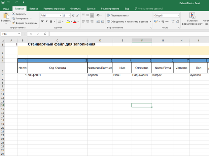This screenshot has width=209, height=156.
Task: Expand the Вставить paste options arrow
Action: [6, 24]
